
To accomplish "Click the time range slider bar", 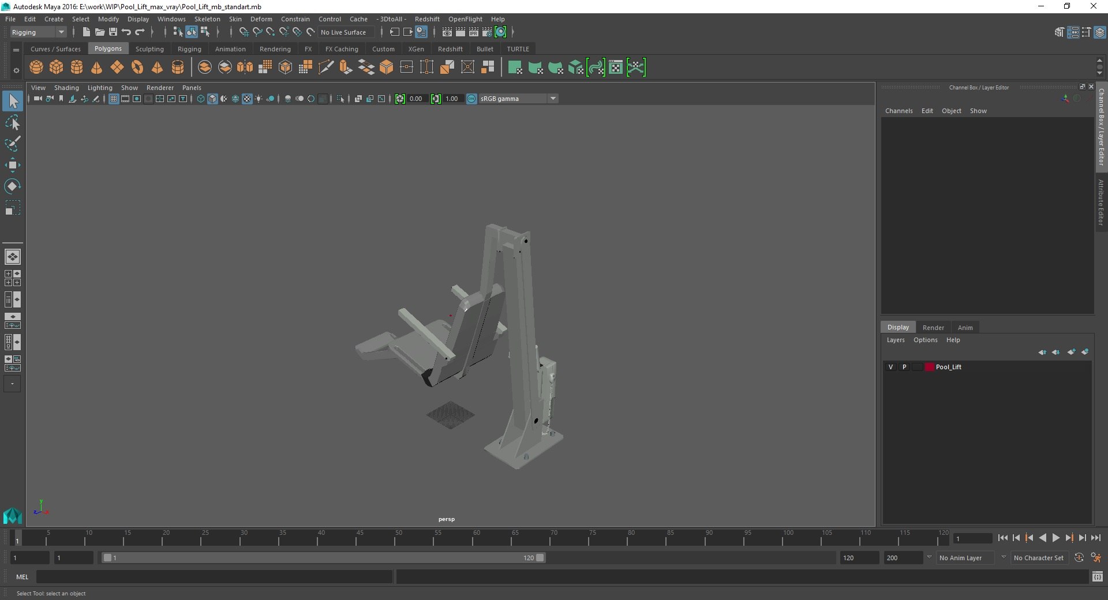I will 323,558.
